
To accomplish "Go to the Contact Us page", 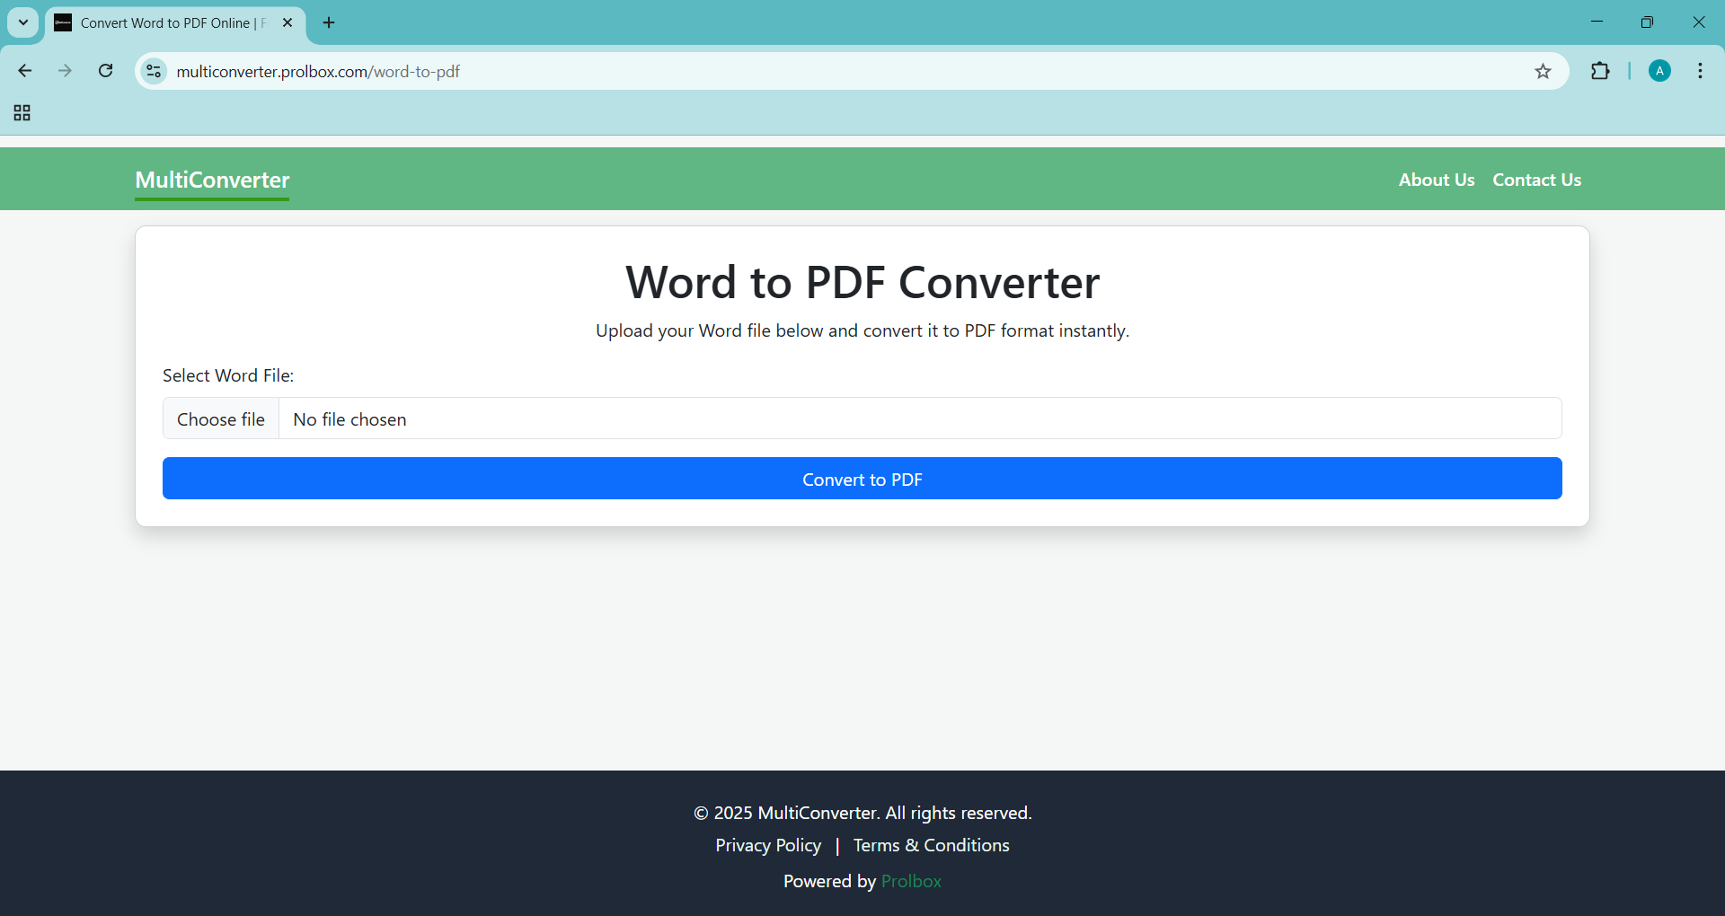I will tap(1536, 180).
